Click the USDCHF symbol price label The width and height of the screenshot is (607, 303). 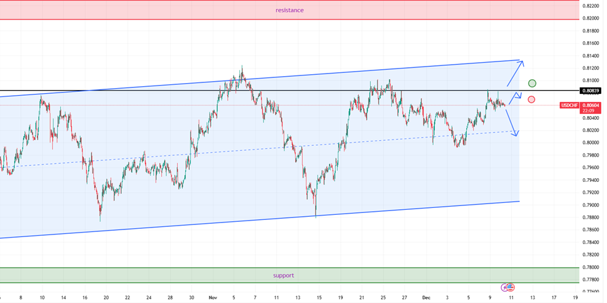(x=569, y=105)
